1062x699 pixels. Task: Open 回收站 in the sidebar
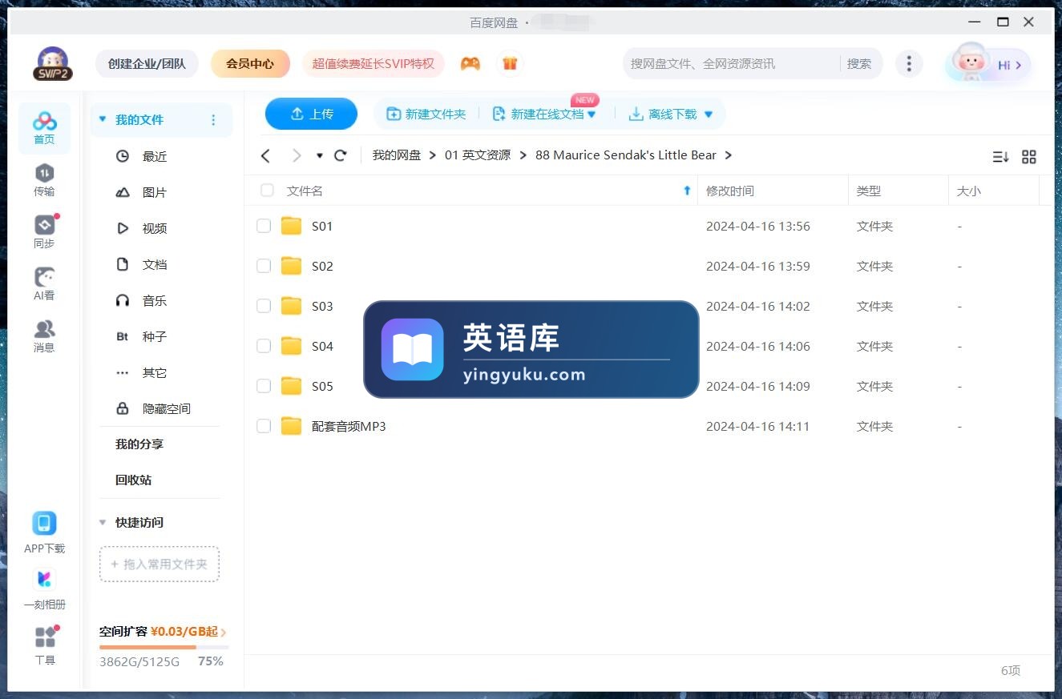click(133, 480)
